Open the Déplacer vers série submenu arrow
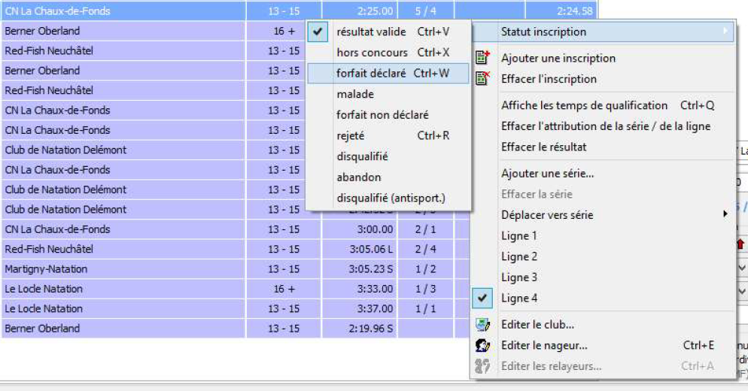The height and width of the screenshot is (391, 748). coord(725,214)
